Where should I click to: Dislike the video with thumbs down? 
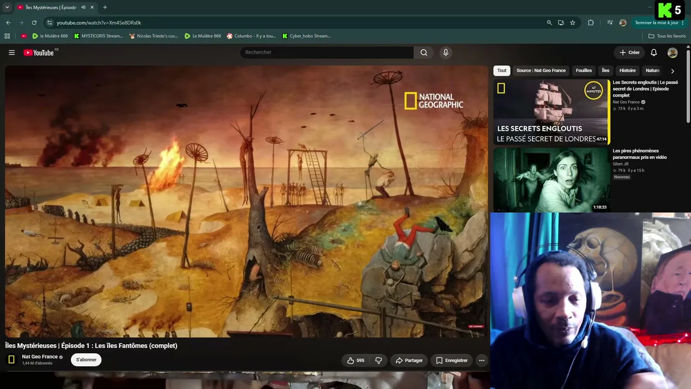click(378, 360)
